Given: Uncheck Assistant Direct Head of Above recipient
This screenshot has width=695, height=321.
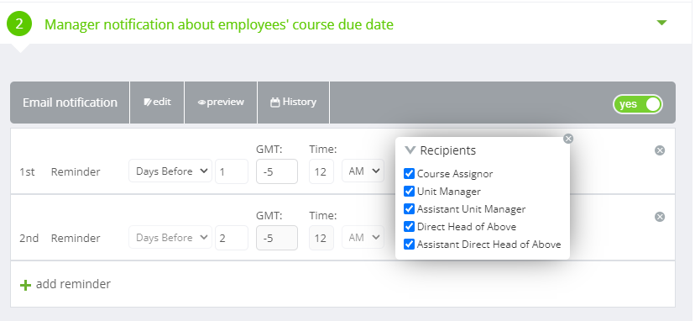Looking at the screenshot, I should coord(409,245).
